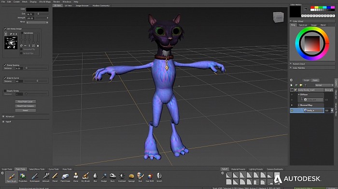Pick the Paint Erase tool
Viewport: 338px width, 189px height.
point(65,177)
